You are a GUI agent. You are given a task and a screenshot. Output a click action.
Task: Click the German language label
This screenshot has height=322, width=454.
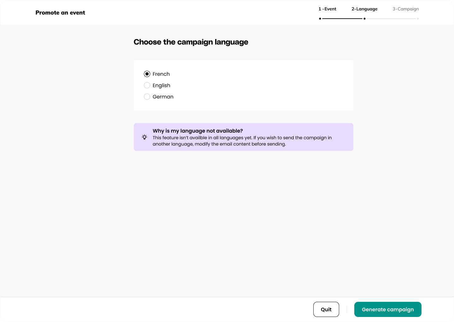pyautogui.click(x=163, y=97)
